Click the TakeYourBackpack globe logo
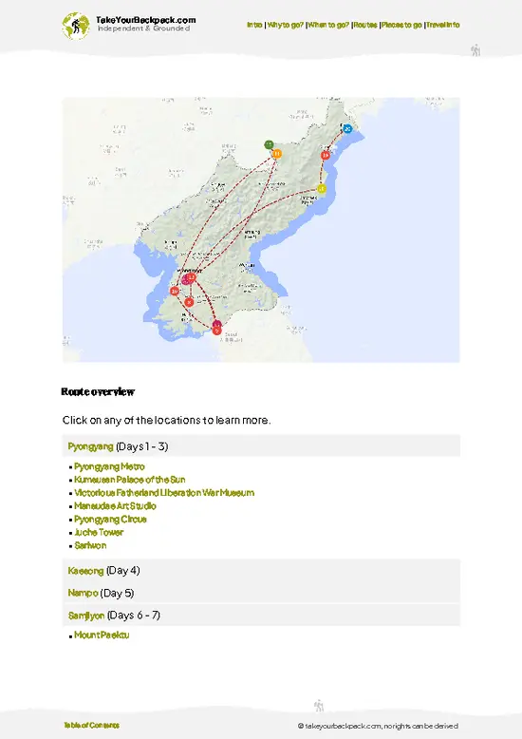 click(75, 26)
